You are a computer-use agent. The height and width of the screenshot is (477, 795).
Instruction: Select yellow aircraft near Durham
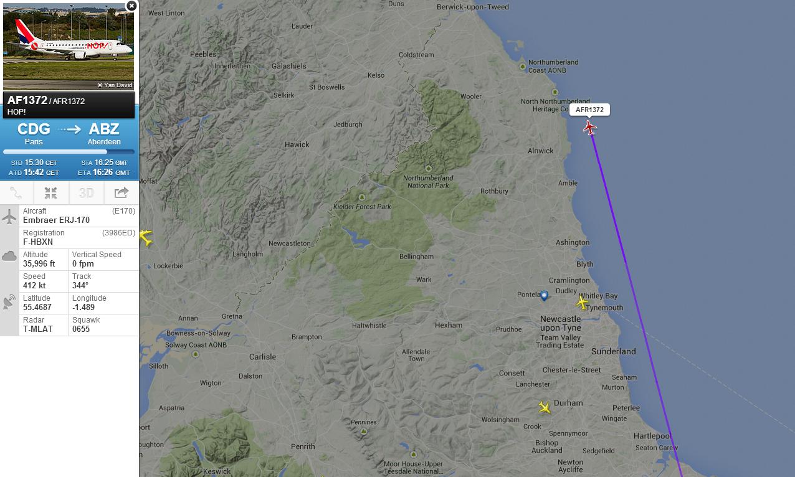(x=545, y=408)
